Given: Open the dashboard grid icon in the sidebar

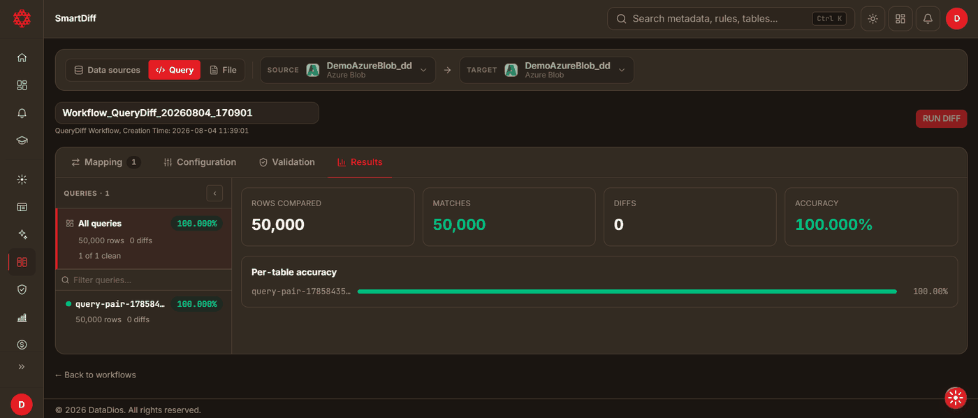Looking at the screenshot, I should [x=22, y=85].
